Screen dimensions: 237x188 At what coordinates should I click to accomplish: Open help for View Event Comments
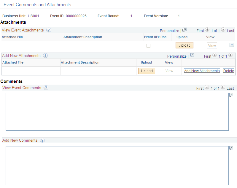[x=46, y=88]
